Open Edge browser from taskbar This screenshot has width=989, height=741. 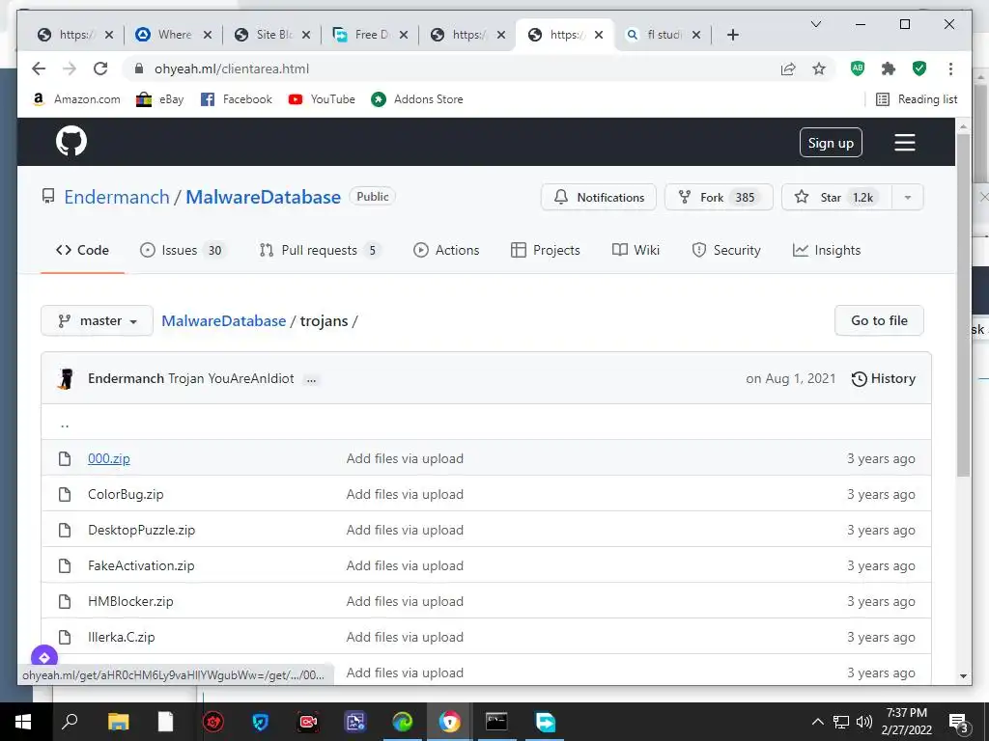tap(402, 722)
